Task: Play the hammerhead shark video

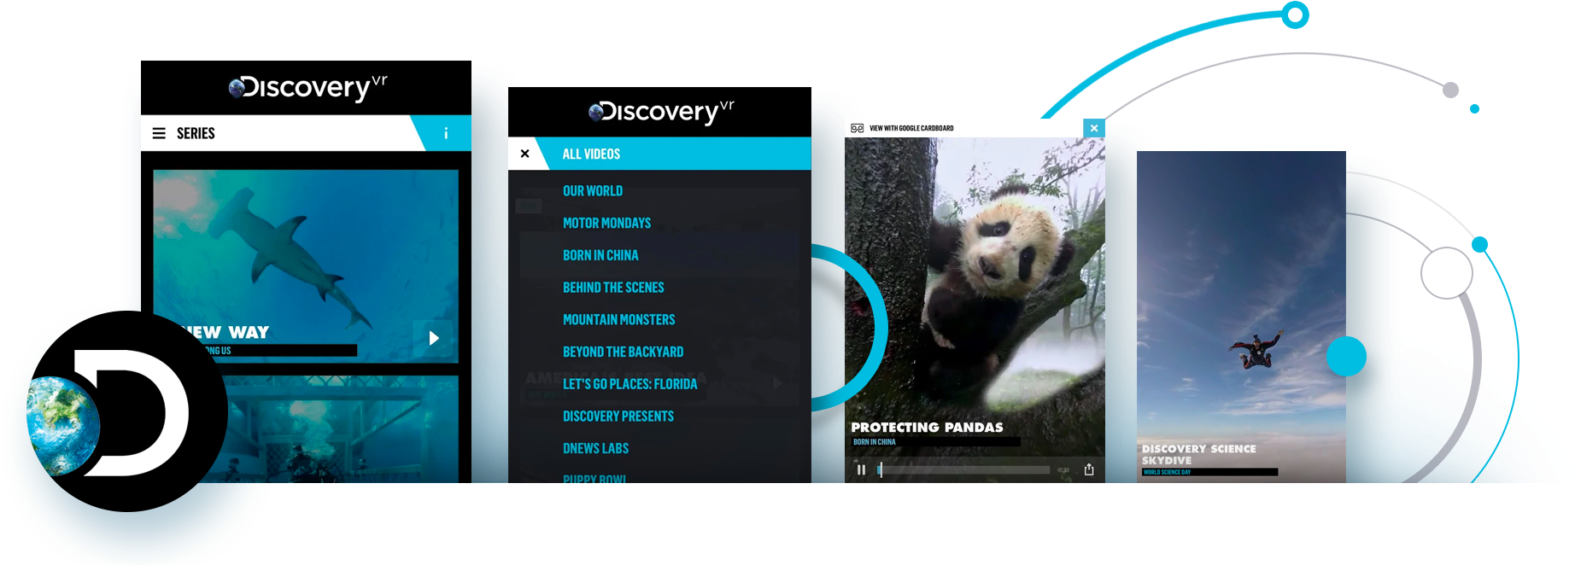Action: point(434,338)
